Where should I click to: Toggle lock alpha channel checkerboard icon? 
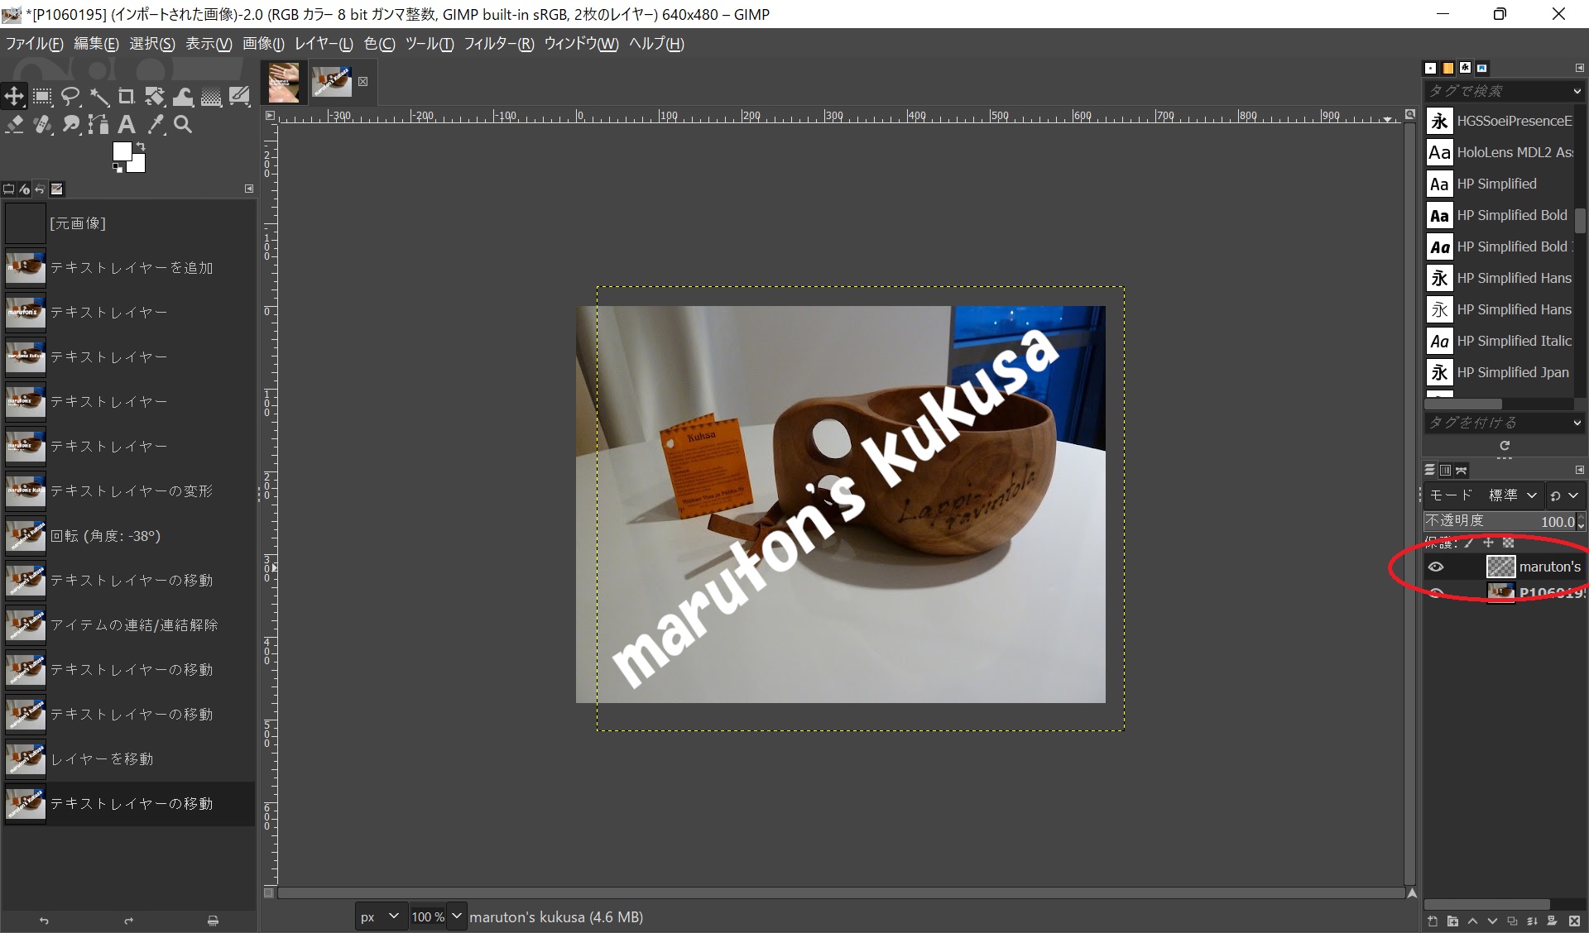pyautogui.click(x=1508, y=543)
